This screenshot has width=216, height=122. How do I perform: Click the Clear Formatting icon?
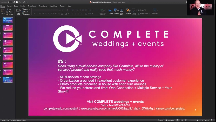pyautogui.click(x=67, y=10)
